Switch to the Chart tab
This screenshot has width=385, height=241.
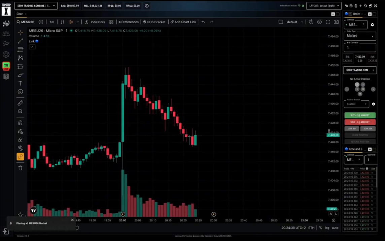coord(20,14)
